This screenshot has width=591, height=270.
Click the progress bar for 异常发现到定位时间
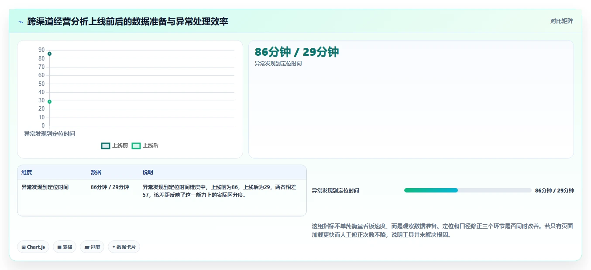467,190
